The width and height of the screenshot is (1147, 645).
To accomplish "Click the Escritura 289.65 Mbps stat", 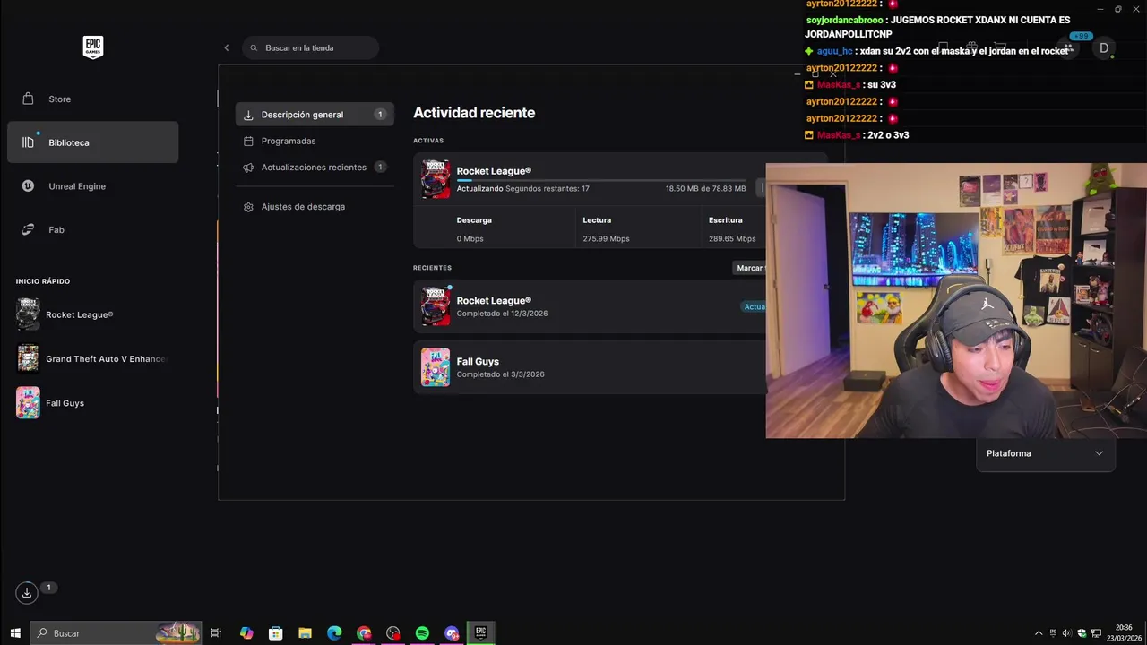I will [x=733, y=228].
